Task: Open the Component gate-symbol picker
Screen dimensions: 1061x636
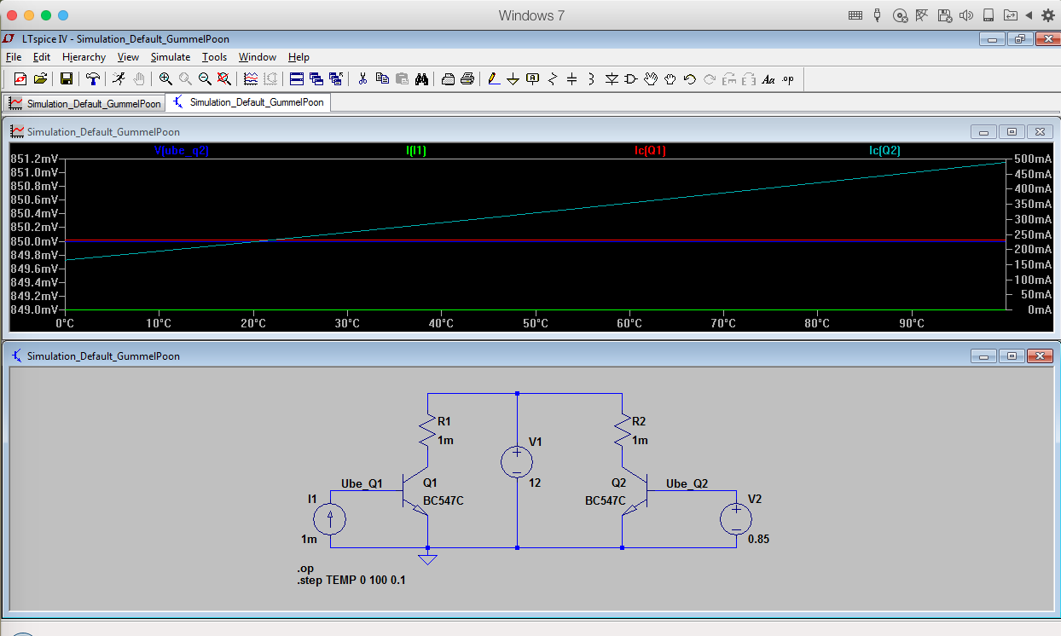Action: click(631, 79)
